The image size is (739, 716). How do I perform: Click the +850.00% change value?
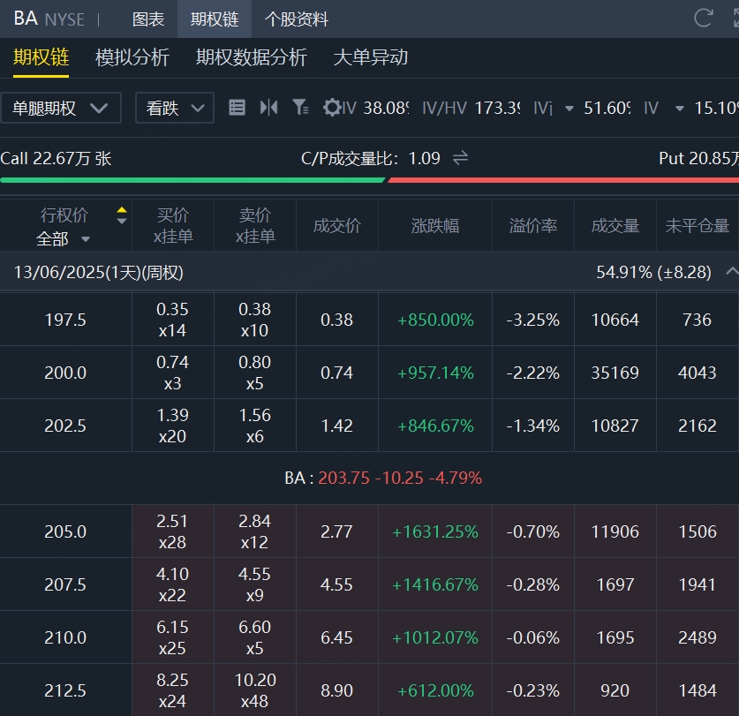pos(435,320)
